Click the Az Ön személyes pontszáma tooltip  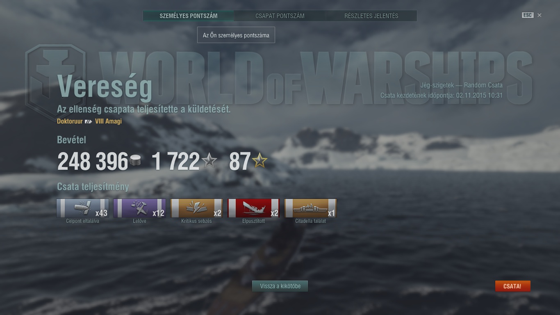(236, 35)
